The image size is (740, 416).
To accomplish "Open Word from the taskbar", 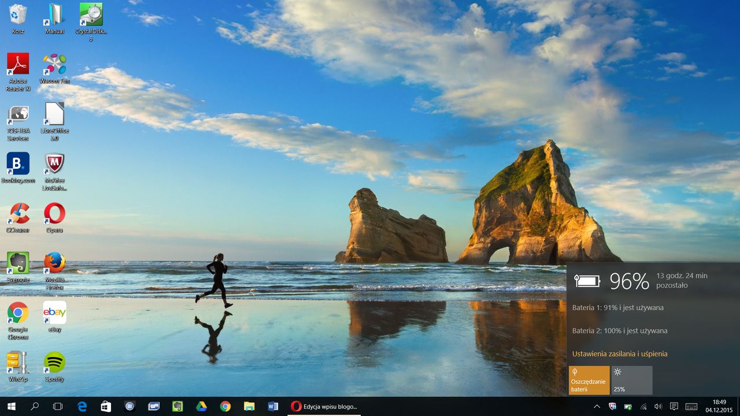I will pyautogui.click(x=273, y=406).
